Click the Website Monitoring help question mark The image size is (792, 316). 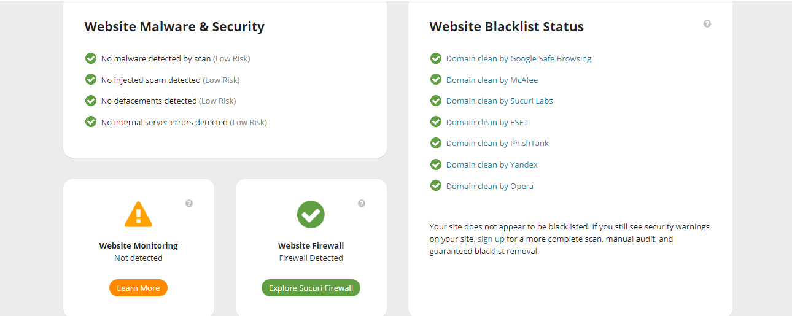click(189, 204)
